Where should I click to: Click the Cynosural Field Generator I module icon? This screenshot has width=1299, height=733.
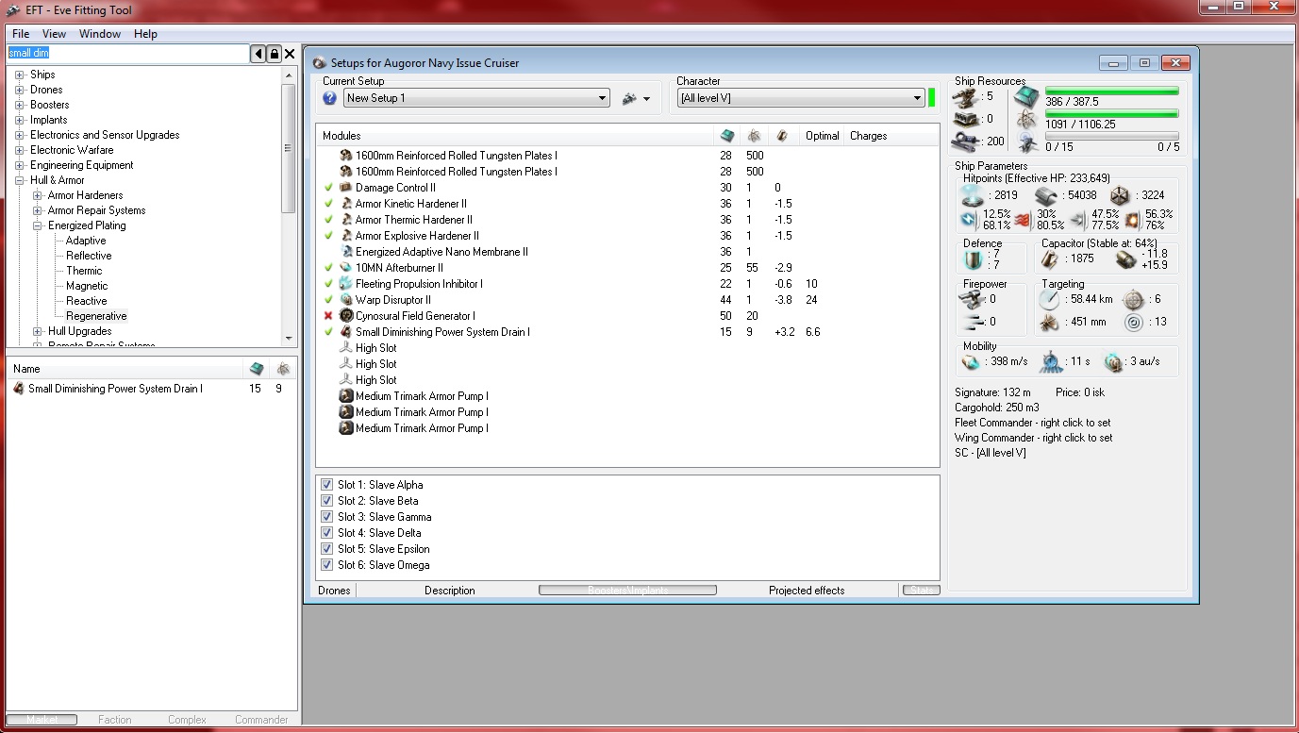click(346, 316)
